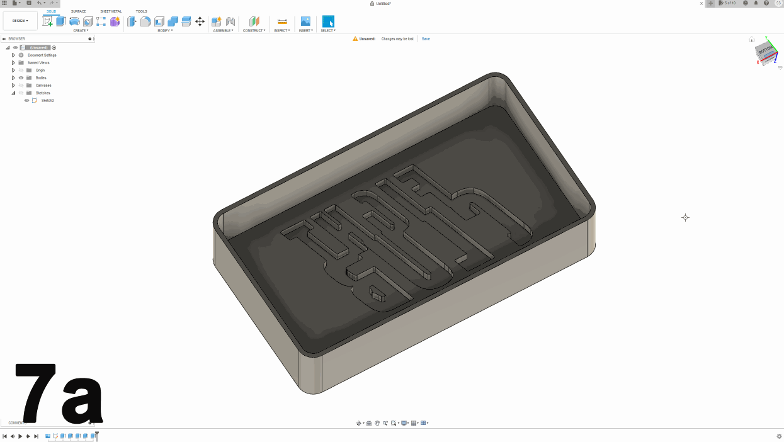
Task: Hide Sketch2 with its eye toggle
Action: click(26, 100)
